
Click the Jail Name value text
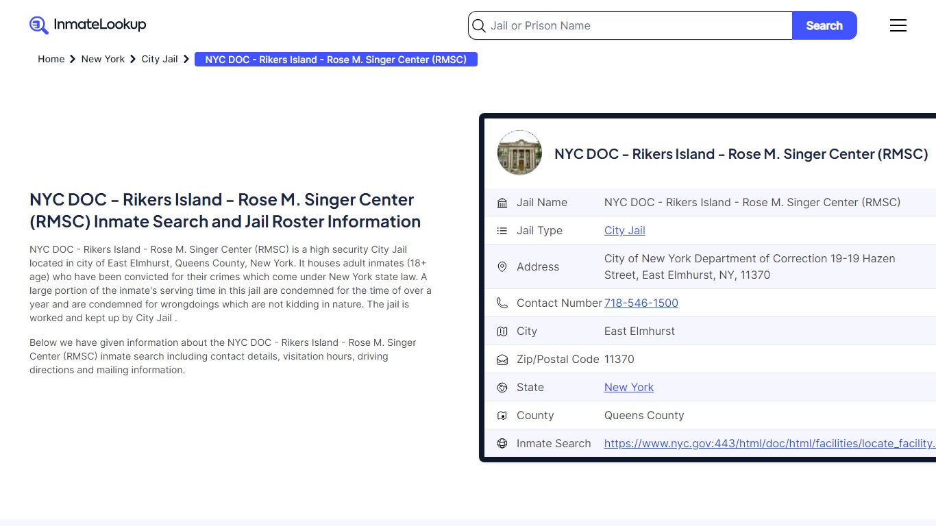pyautogui.click(x=752, y=203)
